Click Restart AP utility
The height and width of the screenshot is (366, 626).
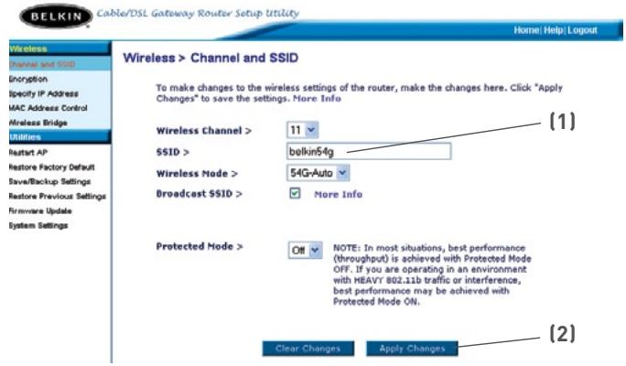(28, 153)
